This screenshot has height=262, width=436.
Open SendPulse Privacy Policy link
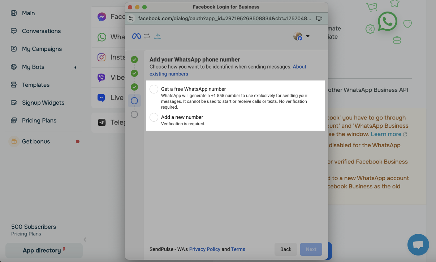pos(204,249)
